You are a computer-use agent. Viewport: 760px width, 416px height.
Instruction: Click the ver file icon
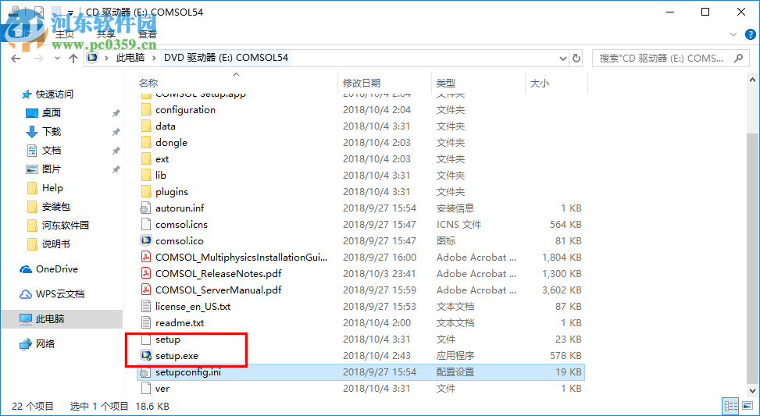click(146, 389)
